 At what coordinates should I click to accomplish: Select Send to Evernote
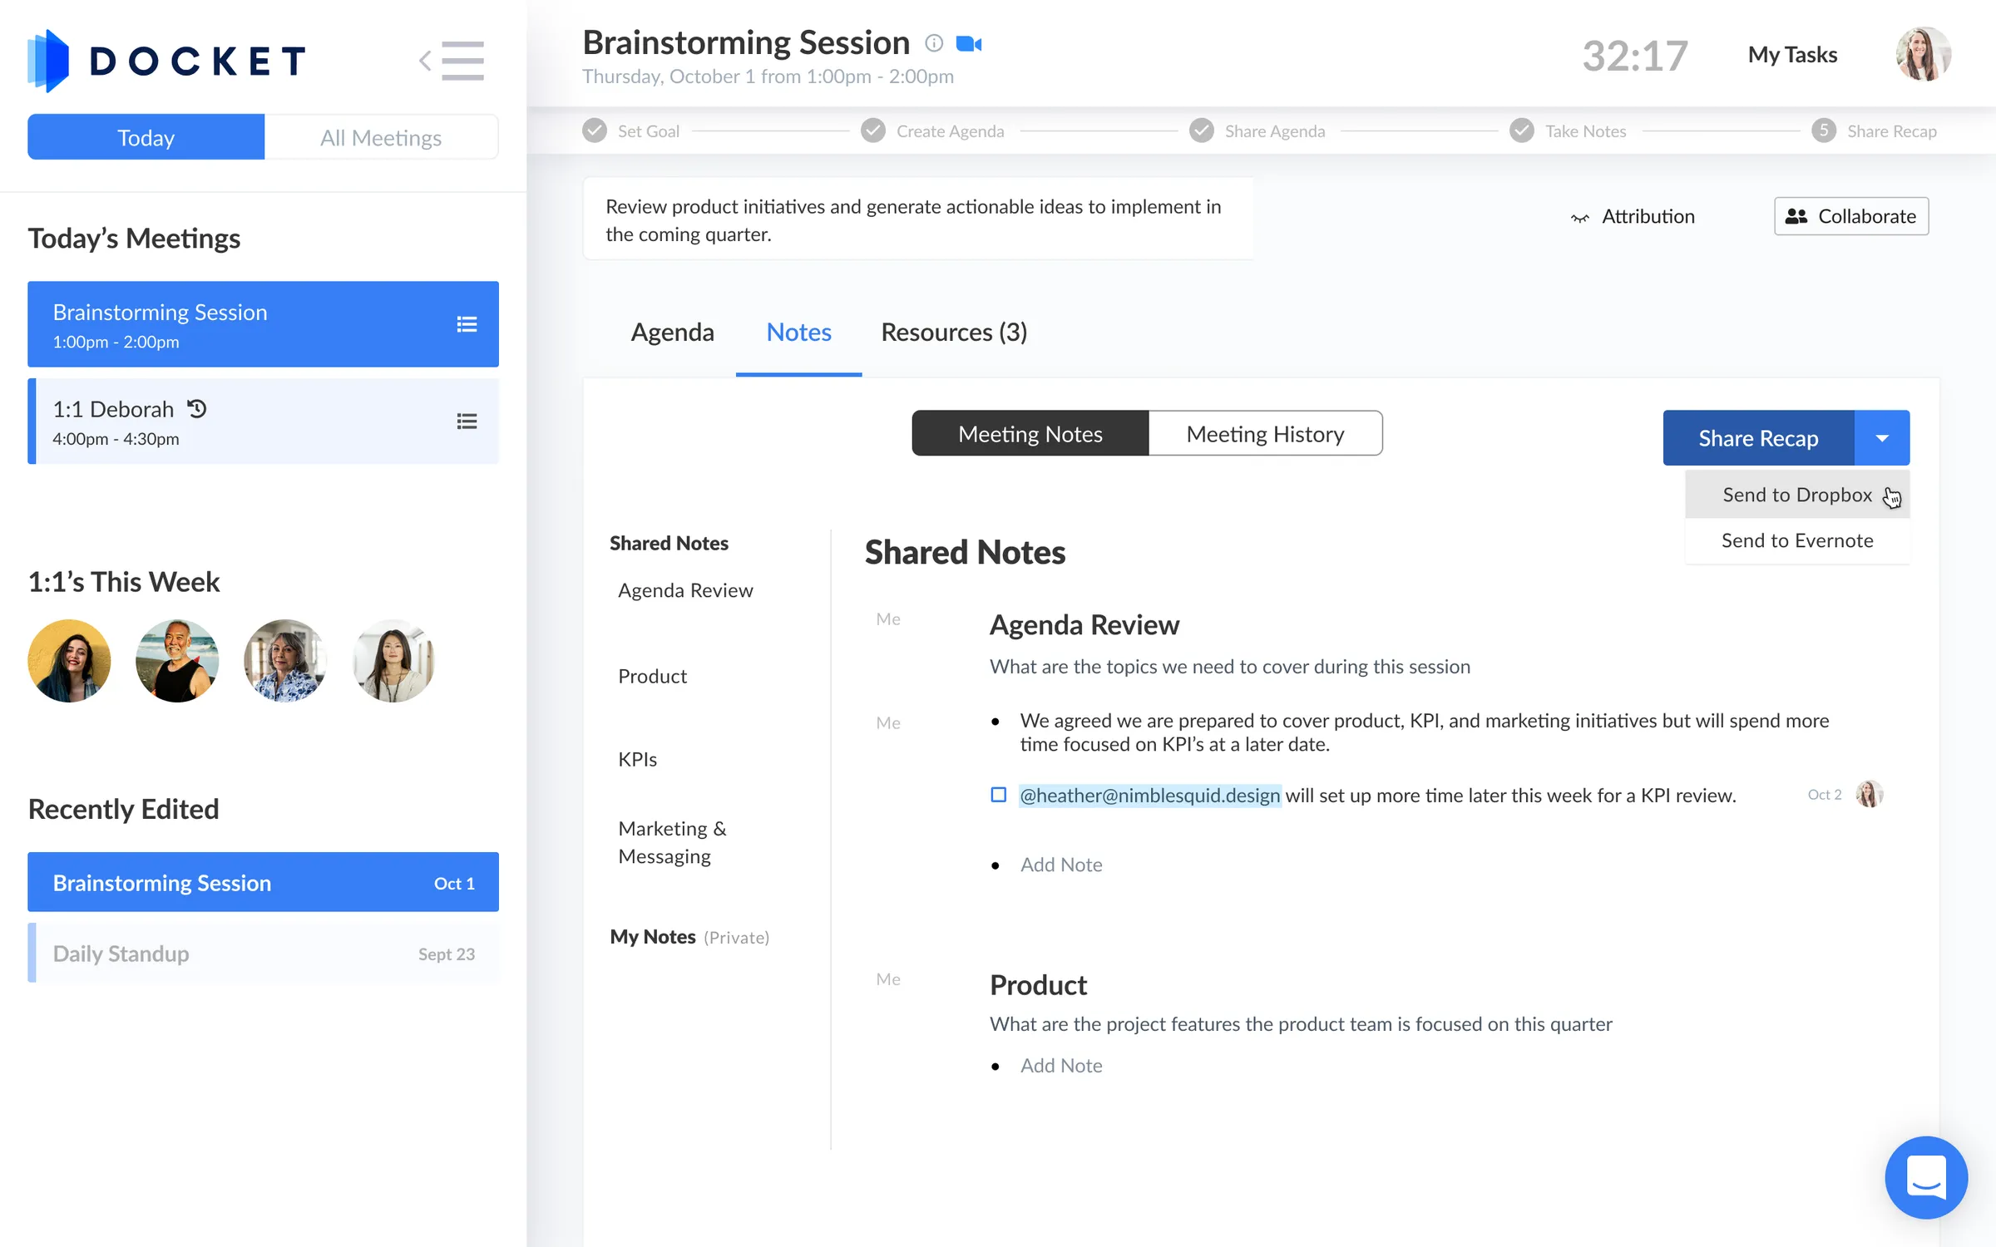point(1796,540)
